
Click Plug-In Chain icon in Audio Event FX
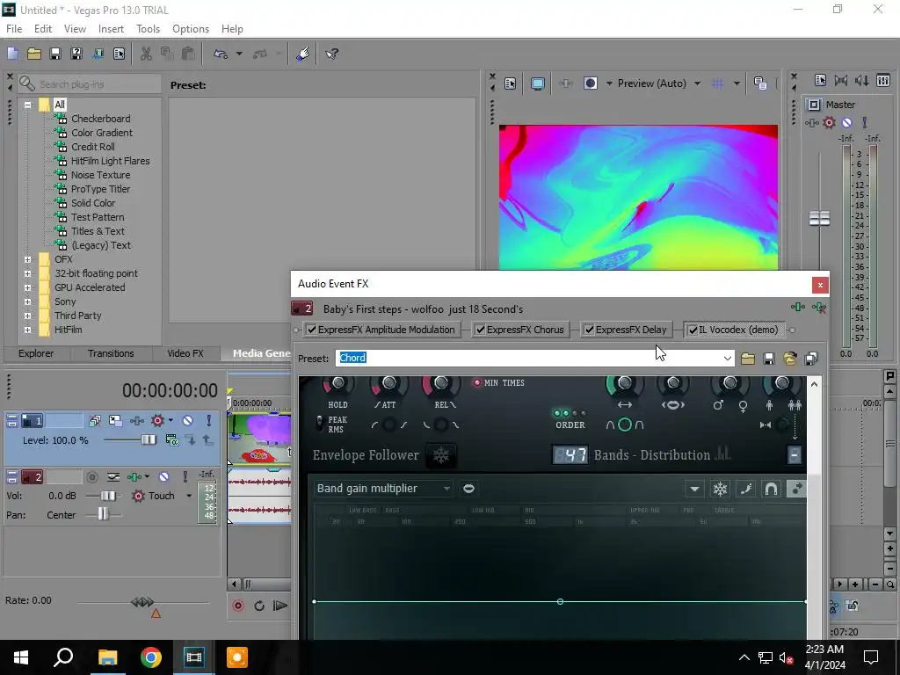point(798,308)
